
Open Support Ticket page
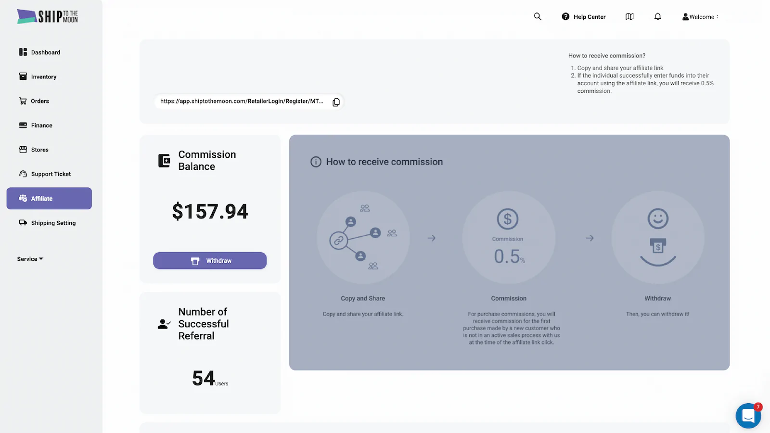(x=51, y=174)
